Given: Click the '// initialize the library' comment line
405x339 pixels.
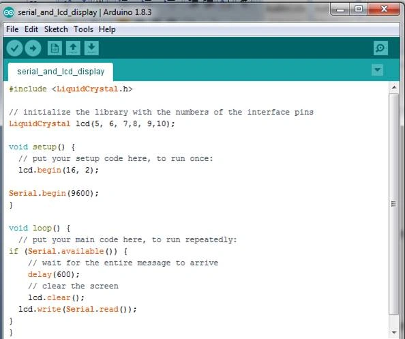Looking at the screenshot, I should [161, 112].
